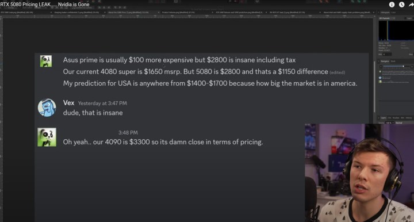This screenshot has width=414, height=222.
Task: Select the Stock tab beside Navigator
Action: (393, 61)
